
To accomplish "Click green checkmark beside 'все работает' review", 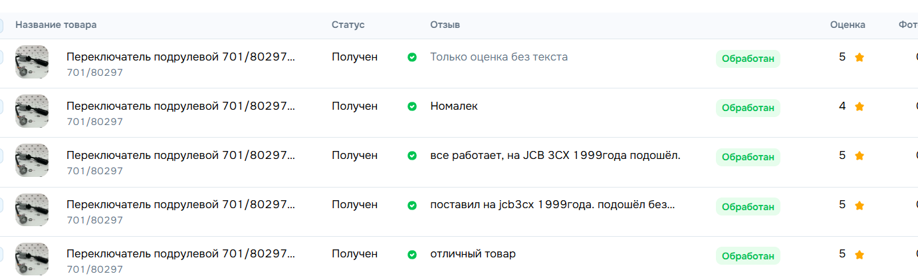I will pos(412,156).
